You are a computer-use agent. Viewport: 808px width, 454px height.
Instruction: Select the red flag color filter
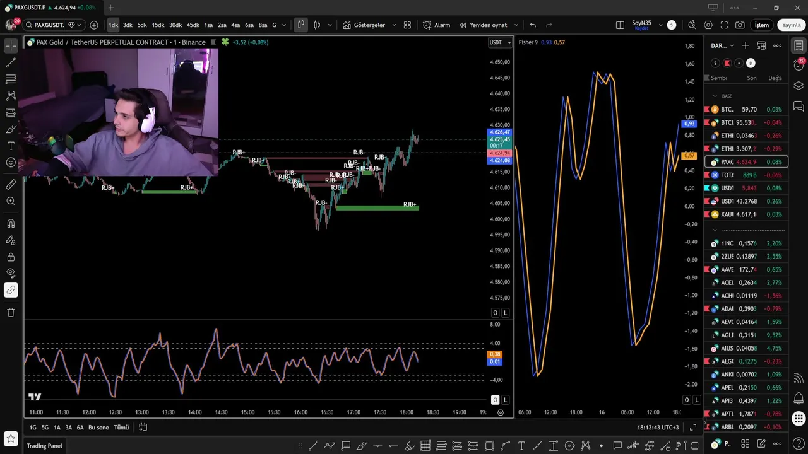pos(727,63)
